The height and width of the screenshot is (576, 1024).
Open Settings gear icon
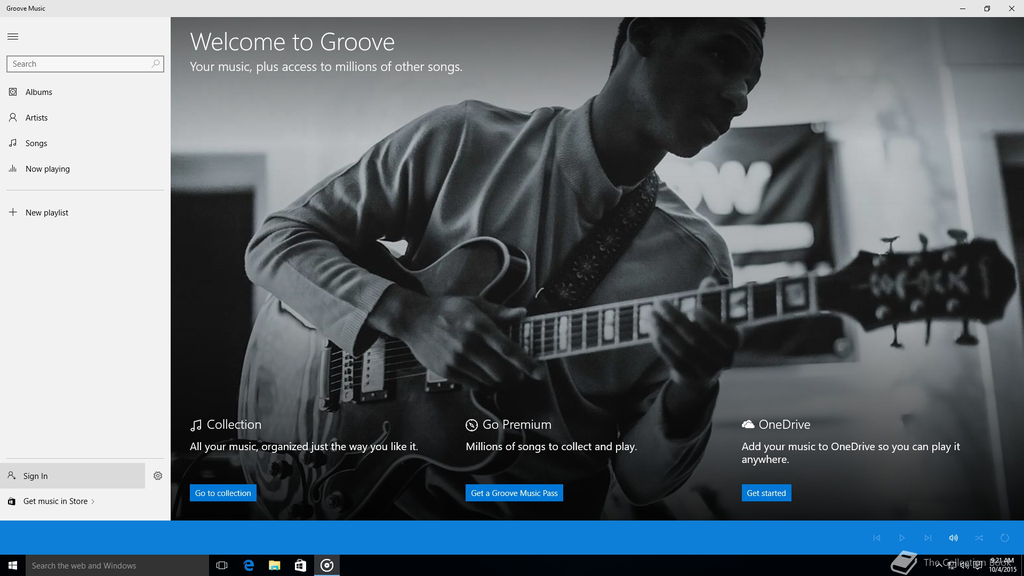[x=158, y=476]
